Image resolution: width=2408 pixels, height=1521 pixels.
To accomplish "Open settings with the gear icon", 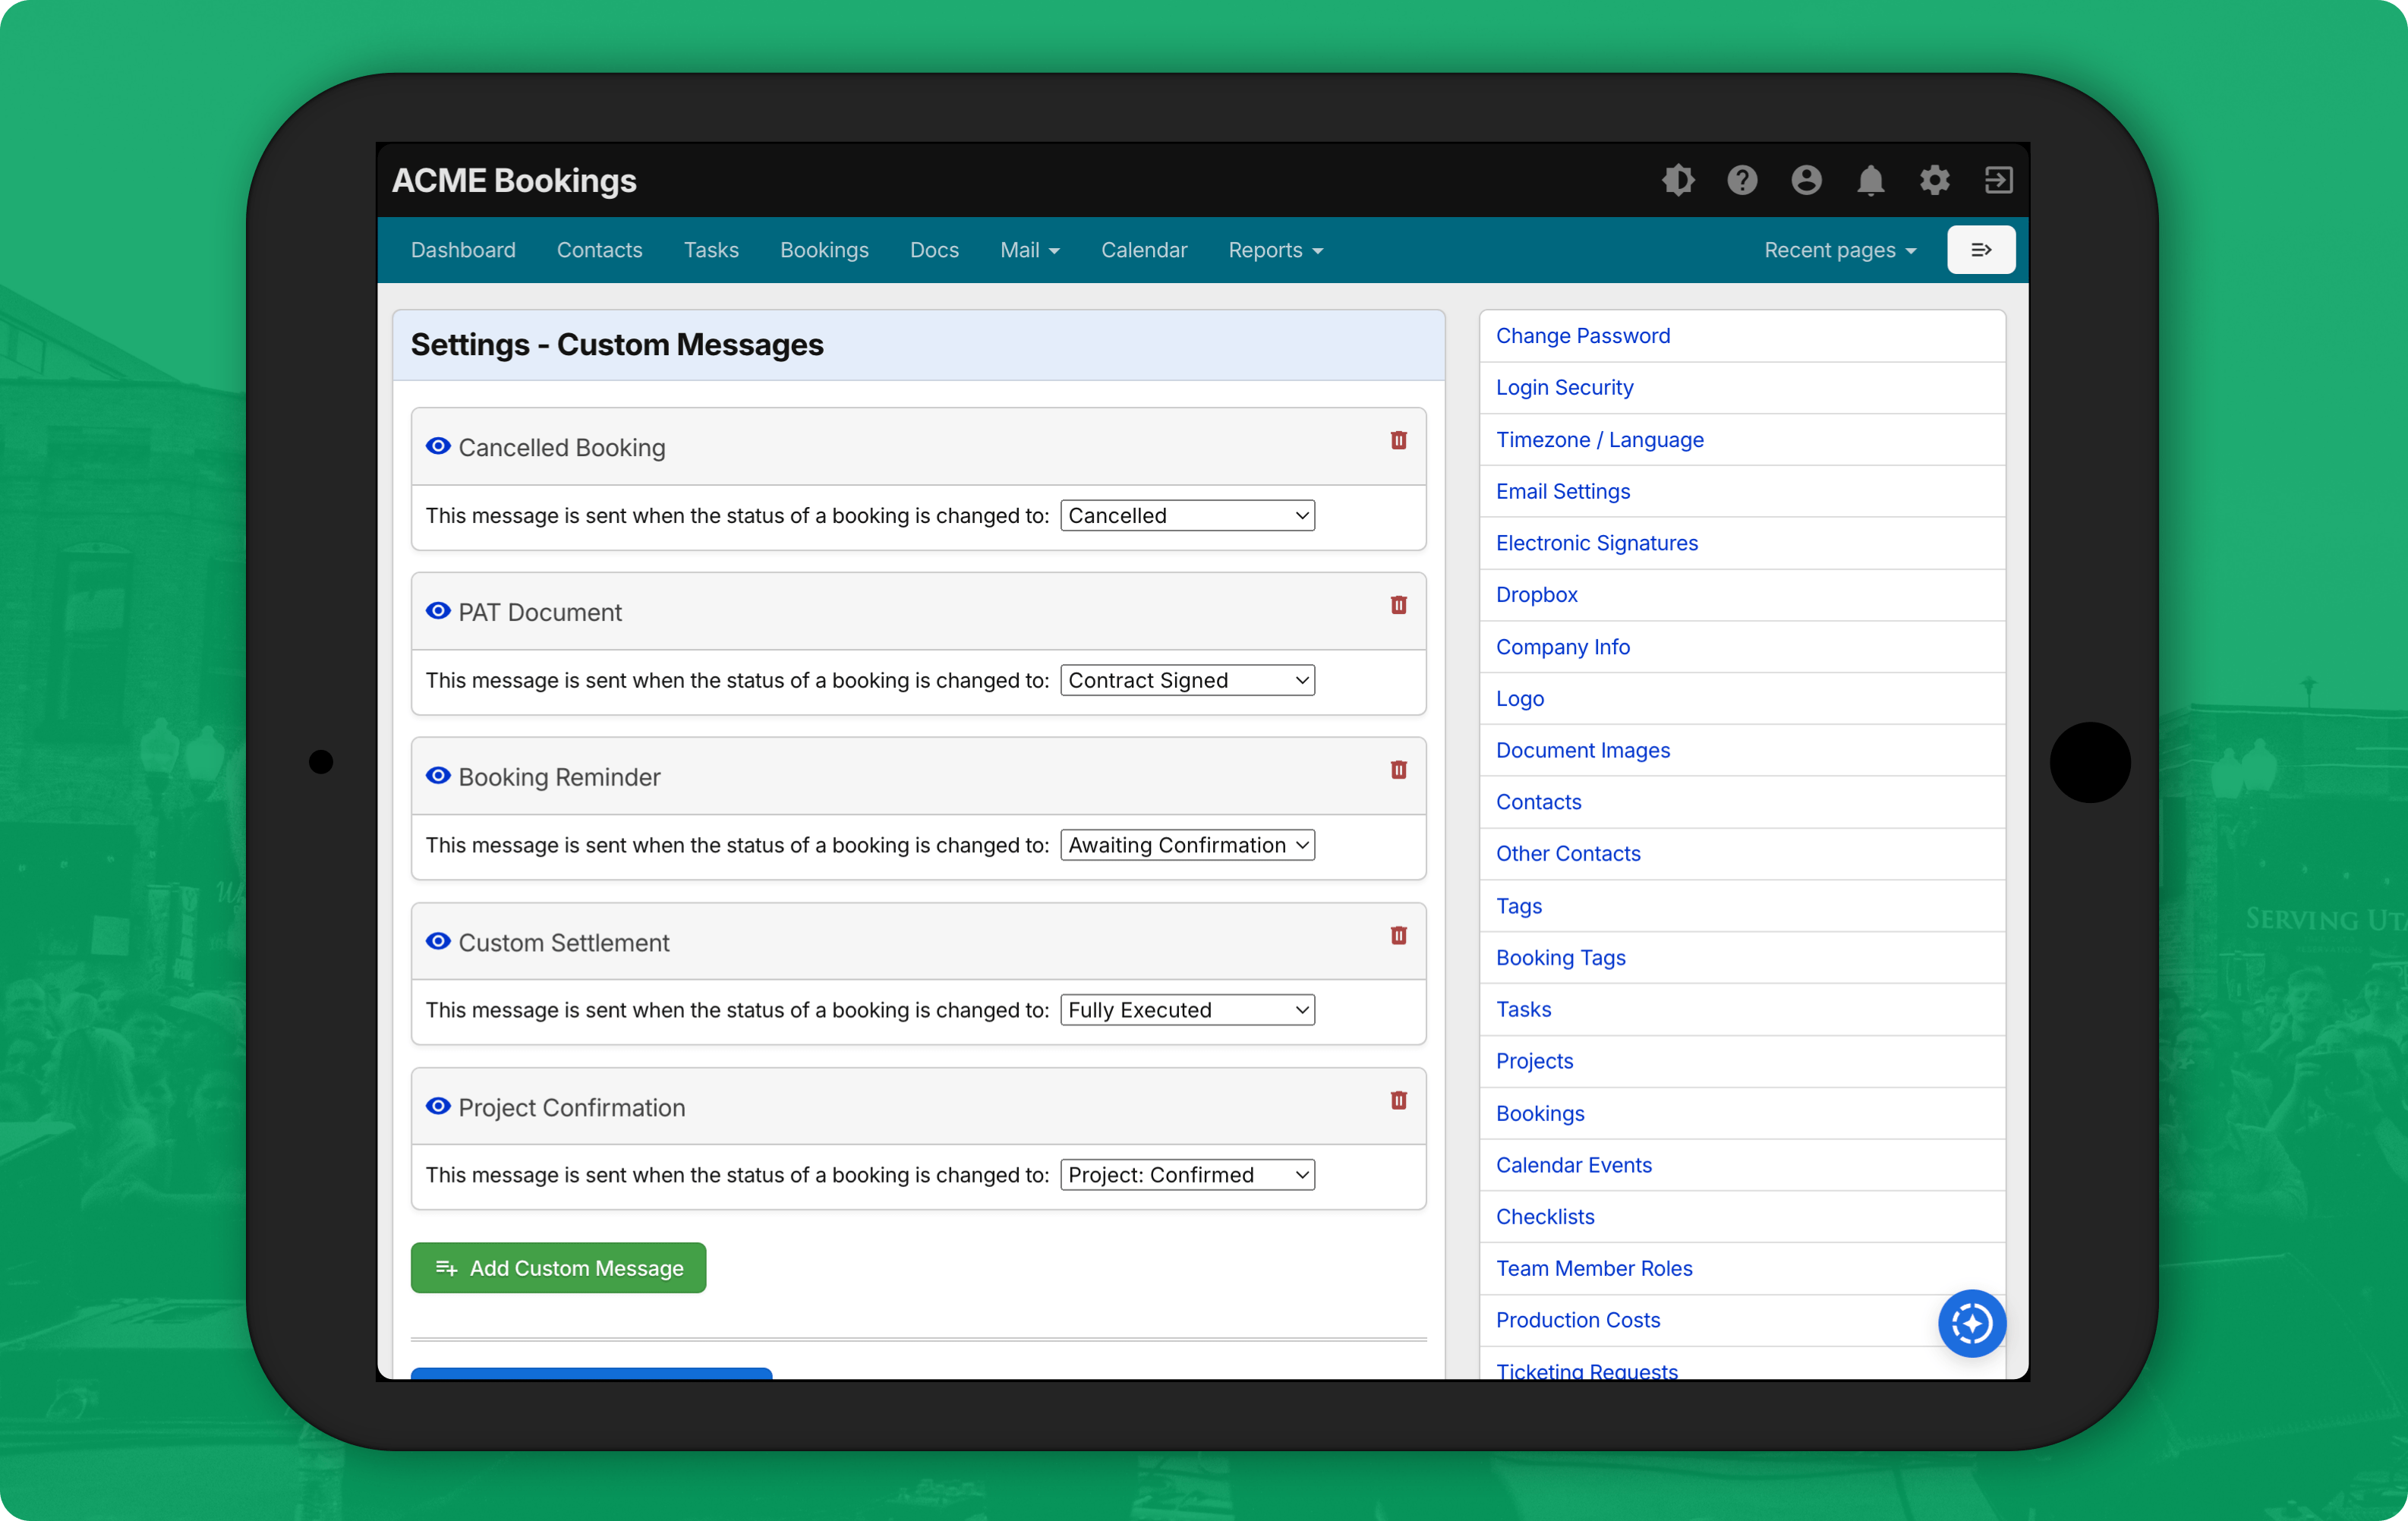I will point(1934,180).
